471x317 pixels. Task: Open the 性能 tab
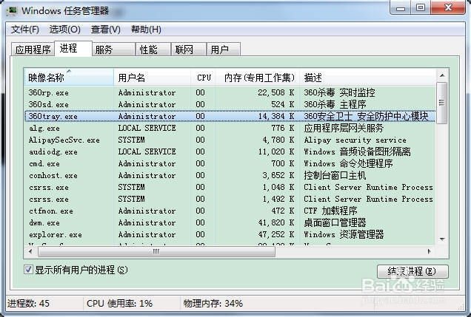[x=153, y=50]
